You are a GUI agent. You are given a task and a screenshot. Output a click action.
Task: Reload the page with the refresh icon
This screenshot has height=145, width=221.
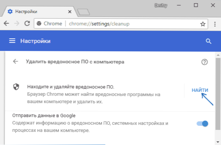(x=27, y=23)
